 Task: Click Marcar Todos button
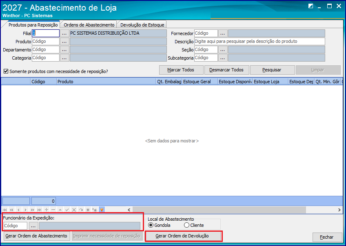coord(181,70)
